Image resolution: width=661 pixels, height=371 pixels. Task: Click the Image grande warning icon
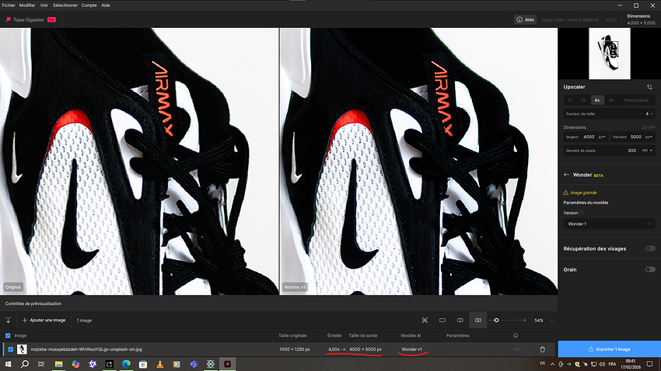tap(565, 192)
